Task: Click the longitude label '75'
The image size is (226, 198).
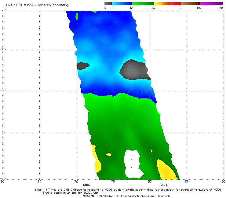Action: tap(113, 182)
